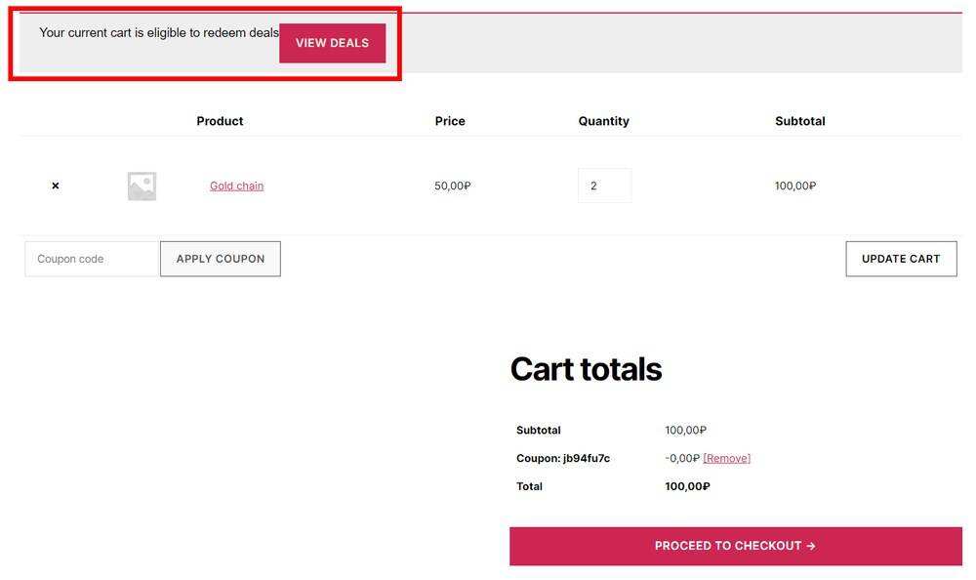Click into the Coupon code field
The image size is (976, 580).
[93, 259]
